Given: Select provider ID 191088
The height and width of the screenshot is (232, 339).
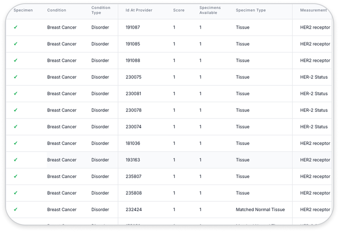Looking at the screenshot, I should pos(133,60).
